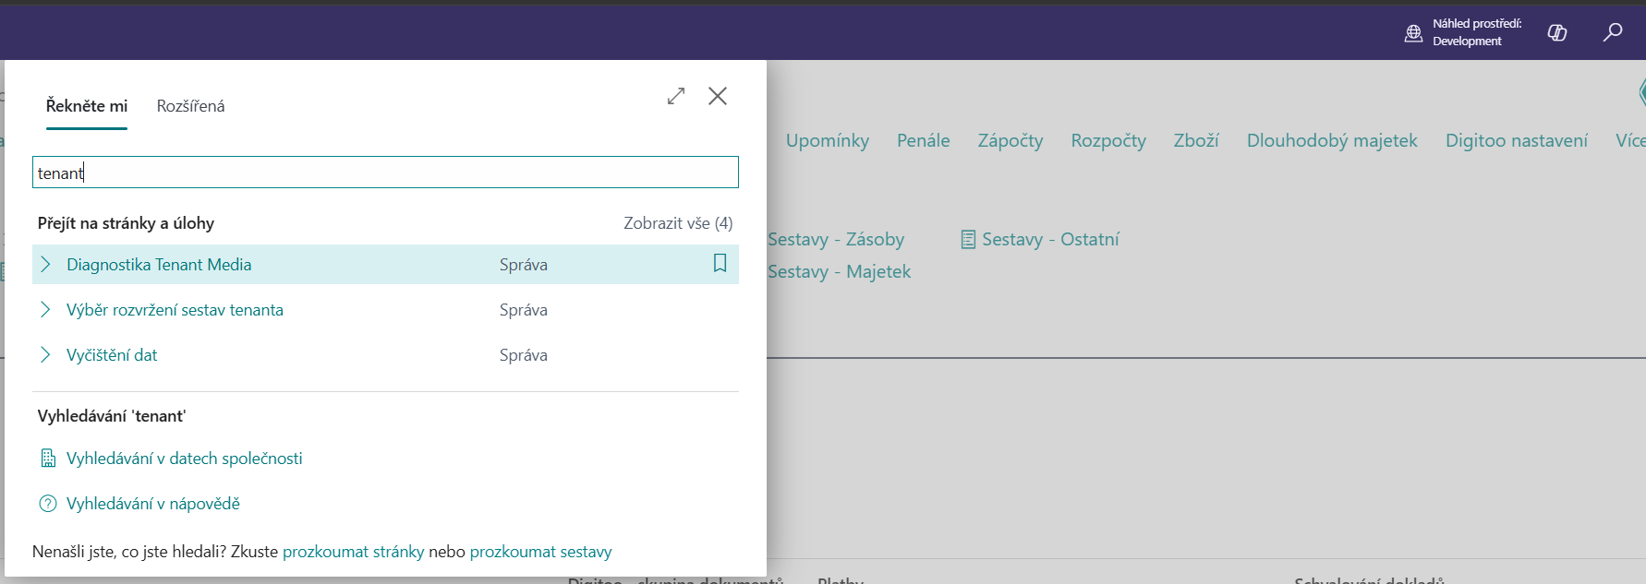Viewport: 1646px width, 584px height.
Task: Select Vyhledávání v datech společnosti
Action: [x=185, y=459]
